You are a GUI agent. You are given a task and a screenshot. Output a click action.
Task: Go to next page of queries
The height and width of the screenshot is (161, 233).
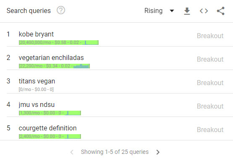coord(158,152)
